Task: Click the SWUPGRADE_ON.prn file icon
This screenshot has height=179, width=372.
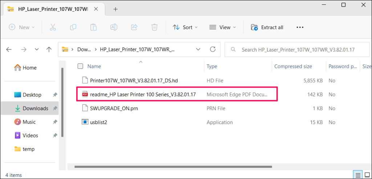Action: [85, 108]
